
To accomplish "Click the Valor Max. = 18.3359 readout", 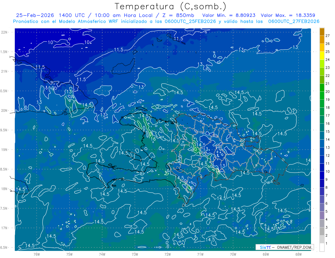I will pyautogui.click(x=288, y=15).
